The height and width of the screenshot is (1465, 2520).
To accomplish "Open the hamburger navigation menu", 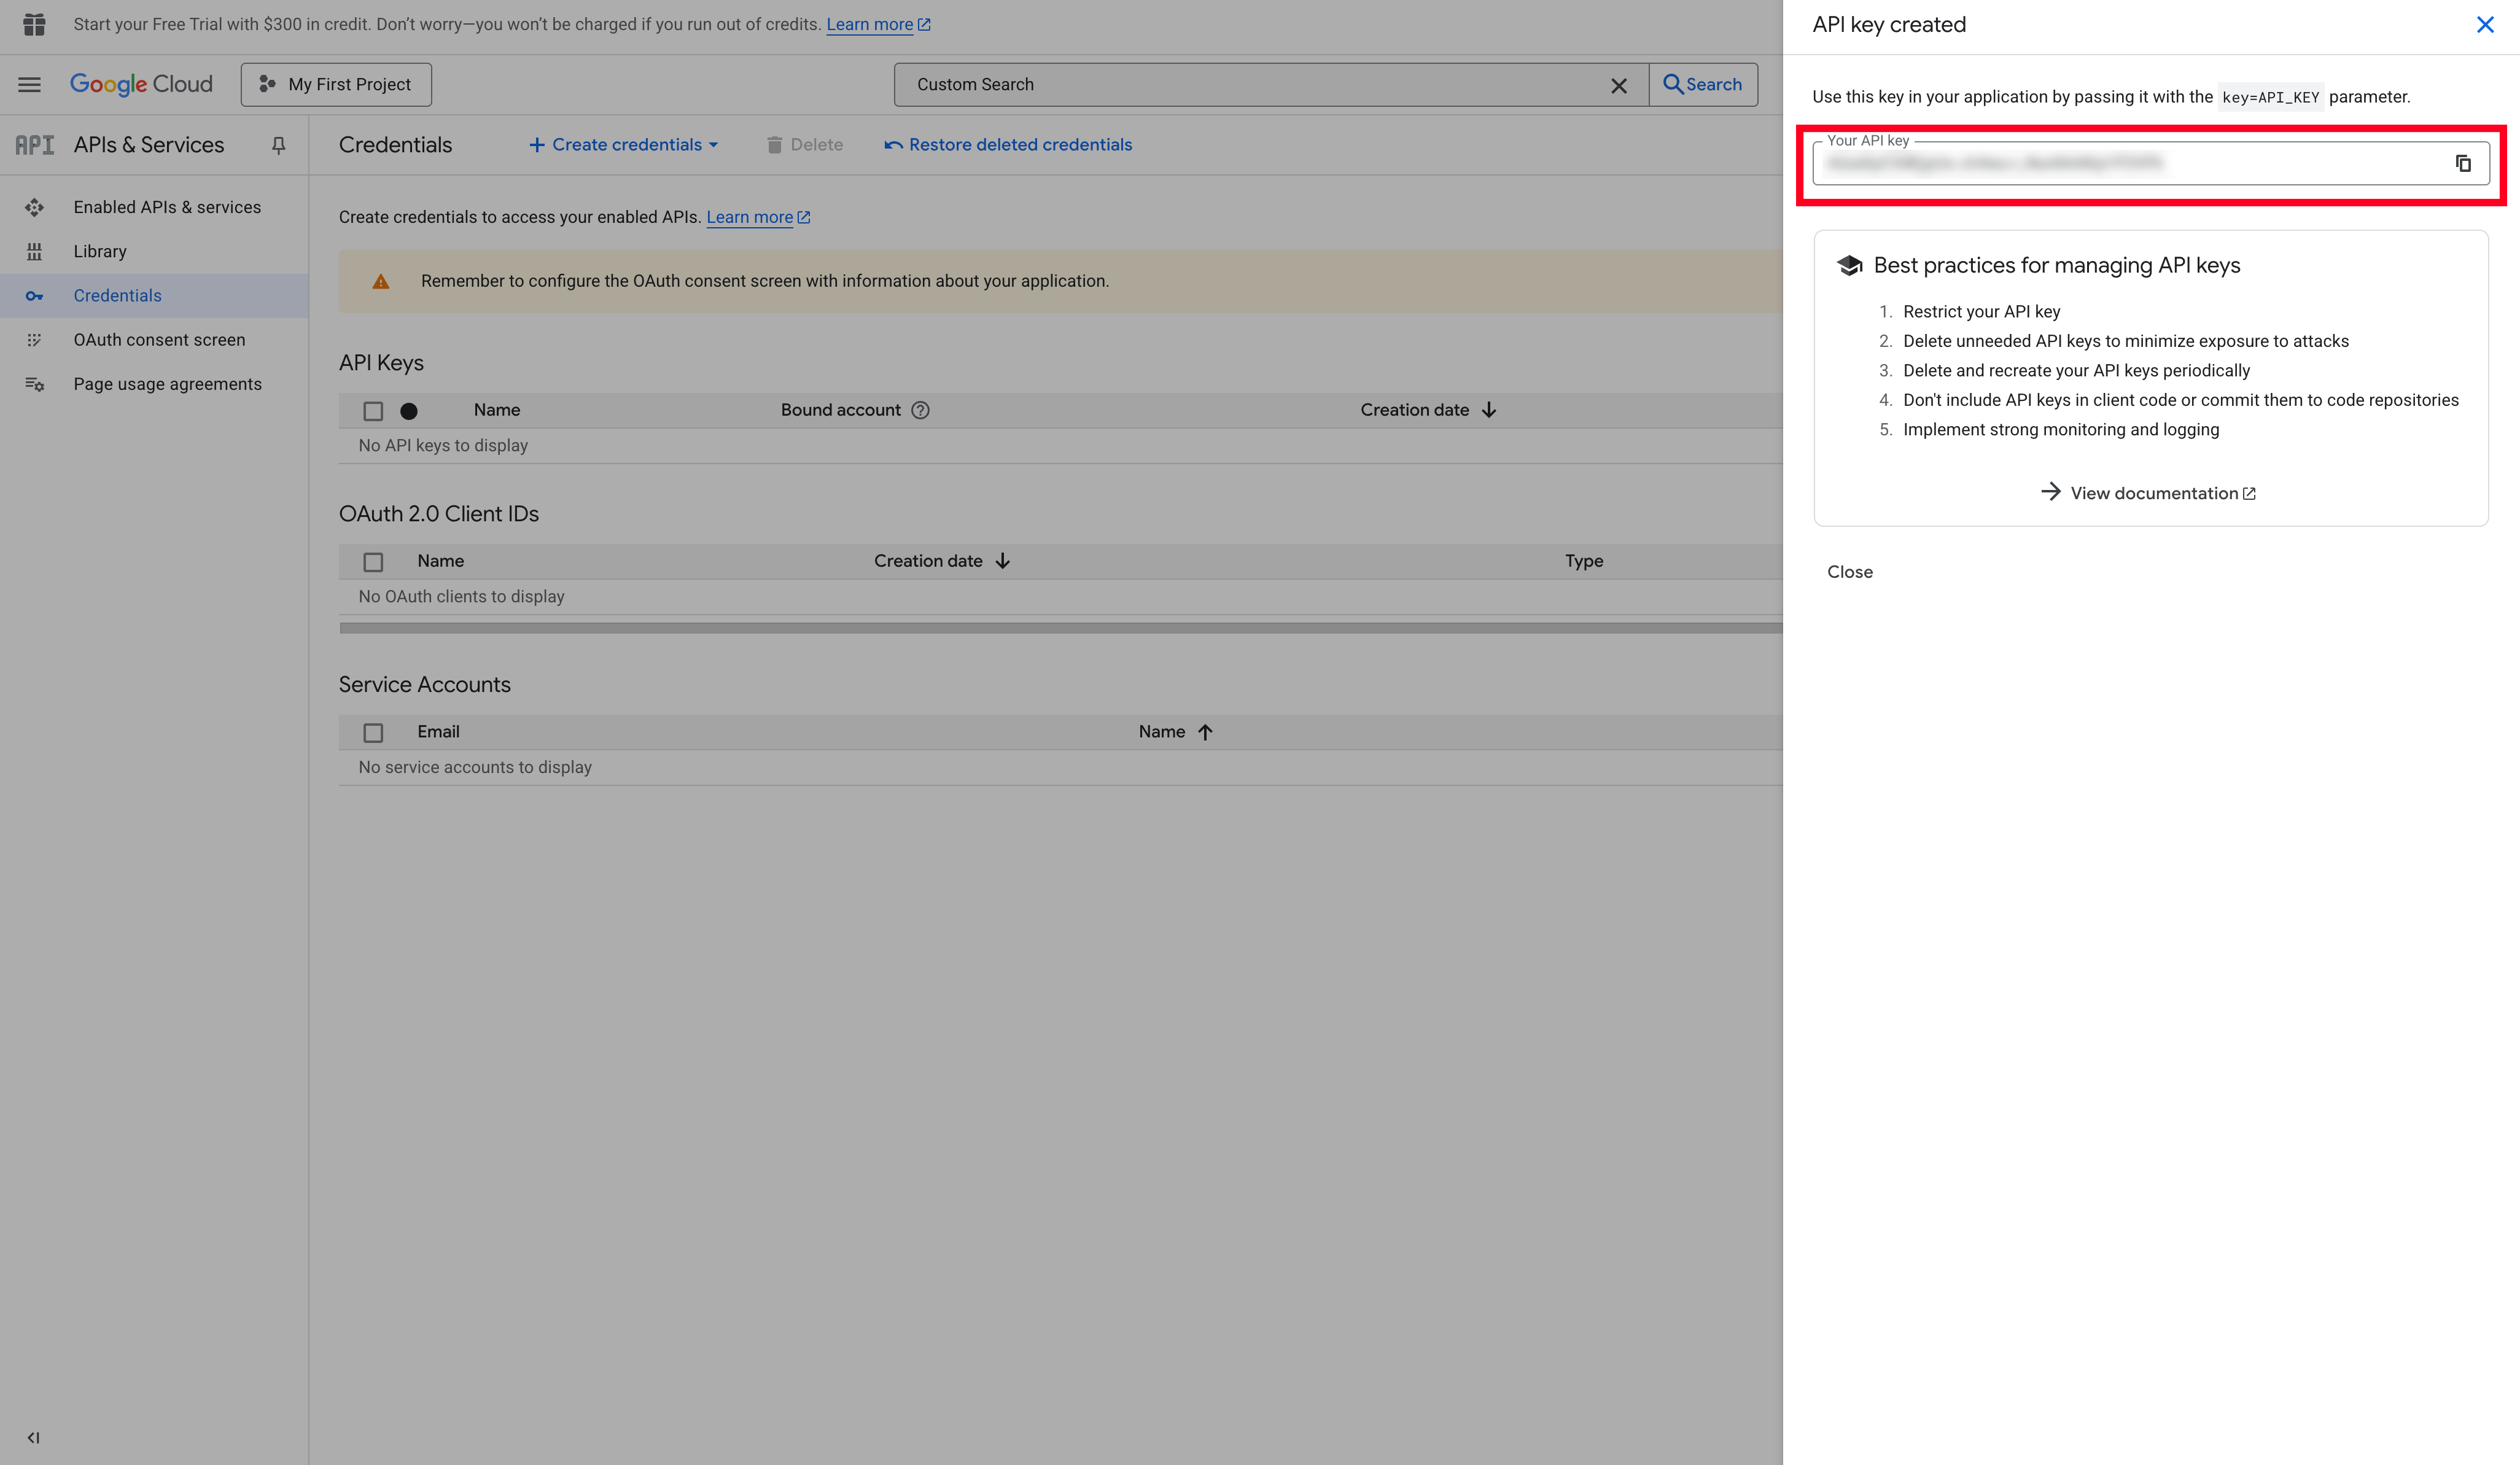I will (x=30, y=85).
